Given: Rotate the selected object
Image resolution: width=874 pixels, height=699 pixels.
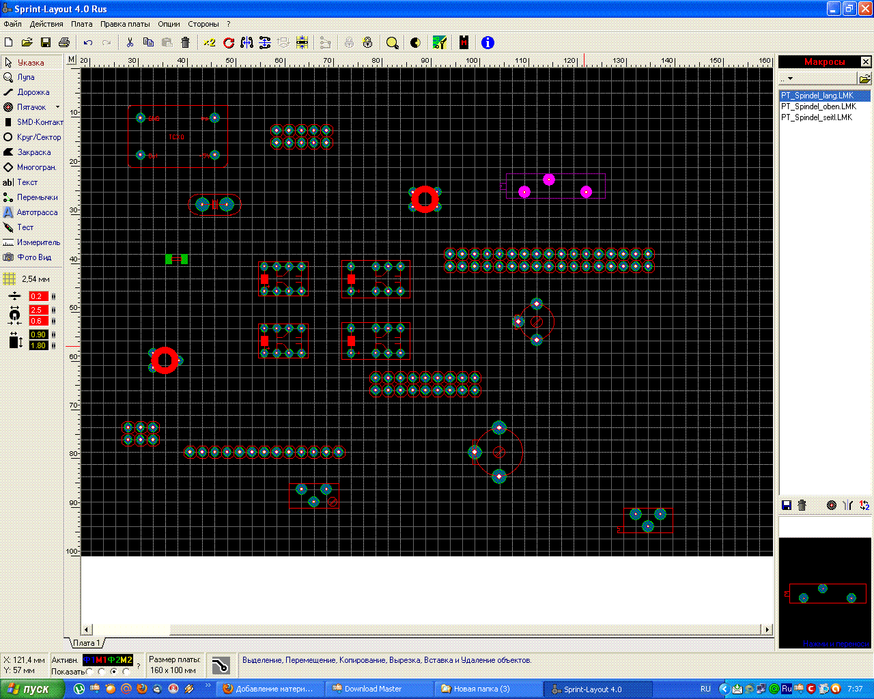Looking at the screenshot, I should tap(229, 42).
